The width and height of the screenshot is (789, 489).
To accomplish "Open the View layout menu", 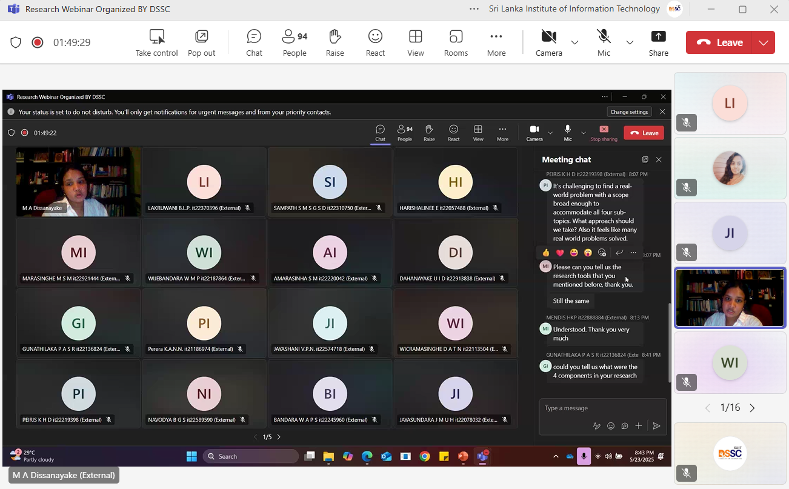I will coord(415,42).
